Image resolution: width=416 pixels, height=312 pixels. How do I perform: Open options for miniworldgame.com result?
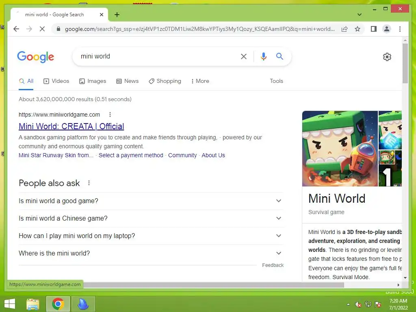point(110,115)
